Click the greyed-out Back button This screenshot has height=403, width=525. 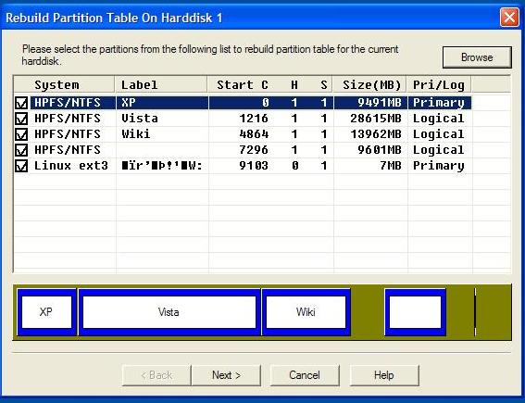pos(156,375)
